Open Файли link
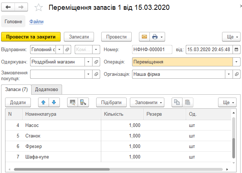 click(36, 21)
